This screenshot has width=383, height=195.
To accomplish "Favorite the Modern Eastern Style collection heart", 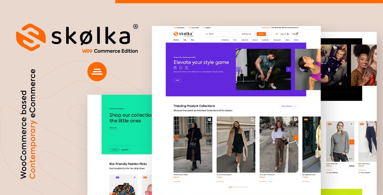I will click(209, 119).
